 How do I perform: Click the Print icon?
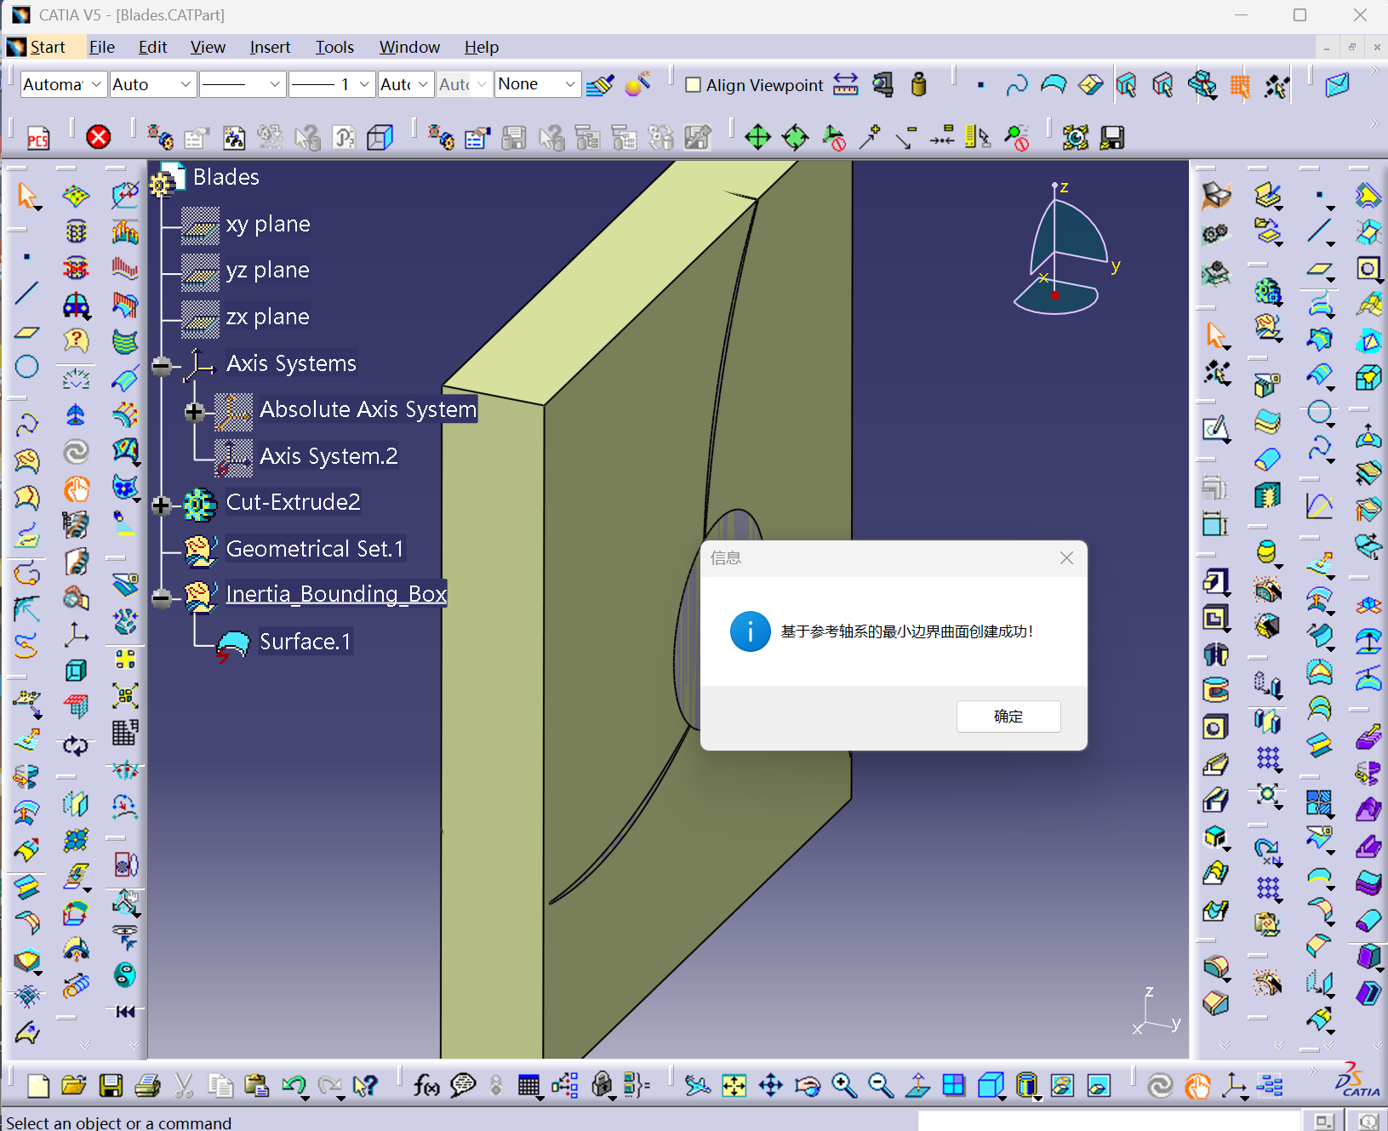[147, 1085]
